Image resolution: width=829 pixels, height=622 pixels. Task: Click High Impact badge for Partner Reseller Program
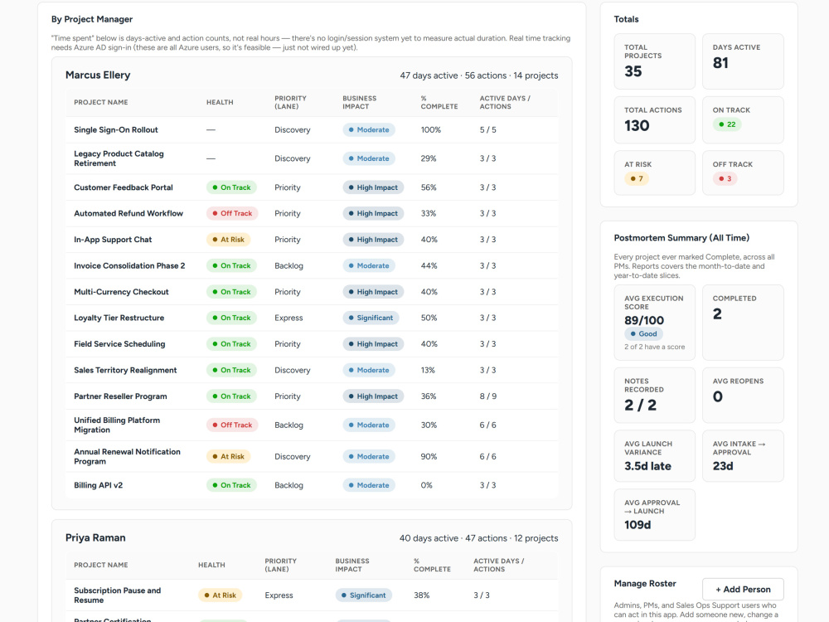pos(373,396)
